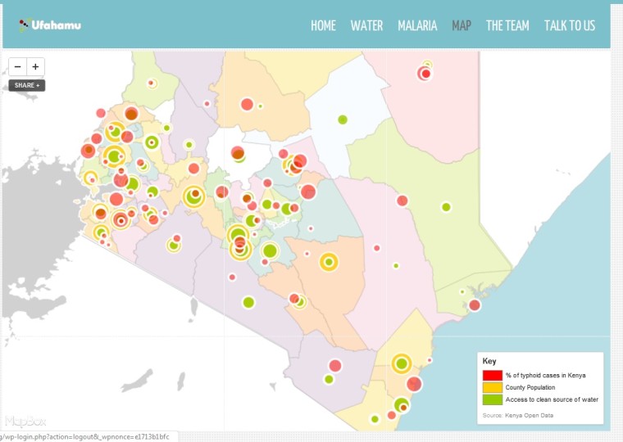Click small red marker in northern purple county

[x=207, y=104]
